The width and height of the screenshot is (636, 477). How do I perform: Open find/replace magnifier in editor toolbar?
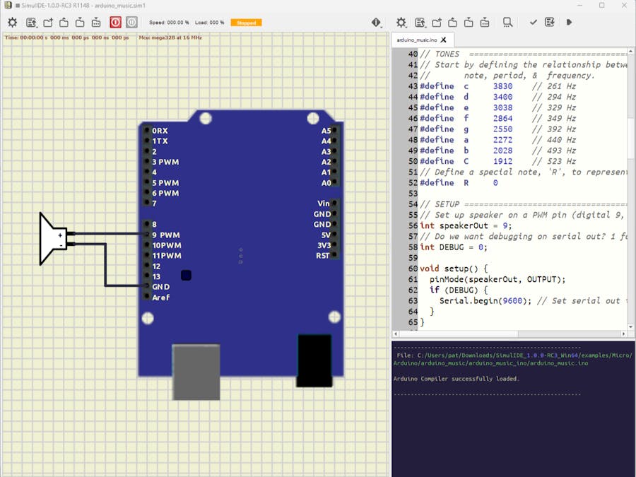pos(508,23)
